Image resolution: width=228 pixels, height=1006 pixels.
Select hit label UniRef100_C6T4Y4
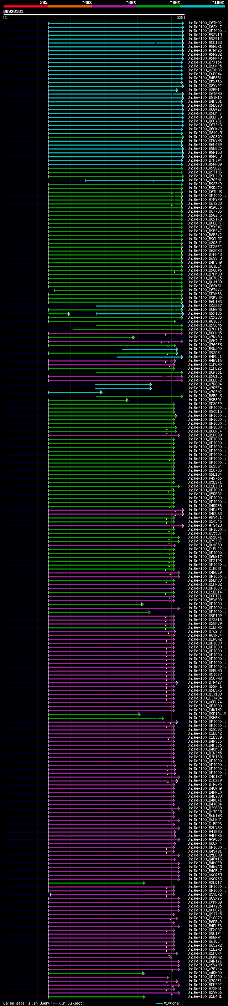[x=204, y=290]
